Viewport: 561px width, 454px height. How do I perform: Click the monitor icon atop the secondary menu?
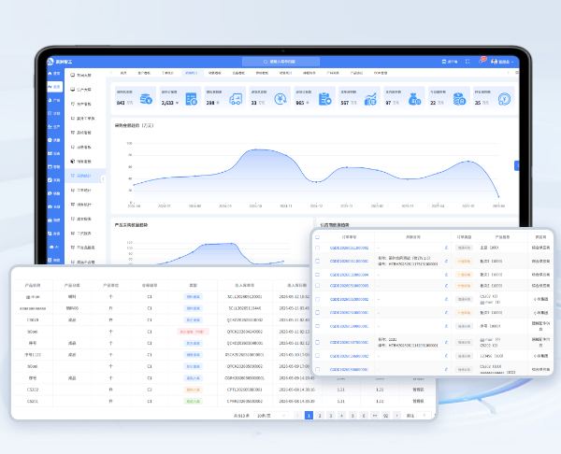(73, 75)
